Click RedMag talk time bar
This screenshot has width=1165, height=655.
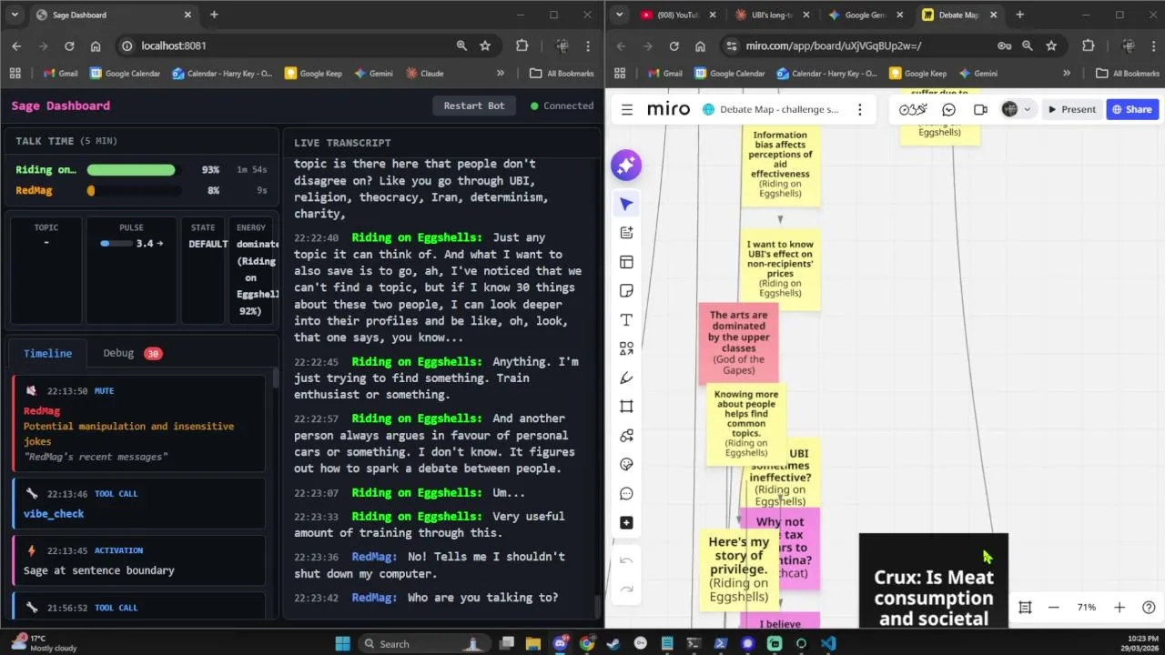point(134,191)
